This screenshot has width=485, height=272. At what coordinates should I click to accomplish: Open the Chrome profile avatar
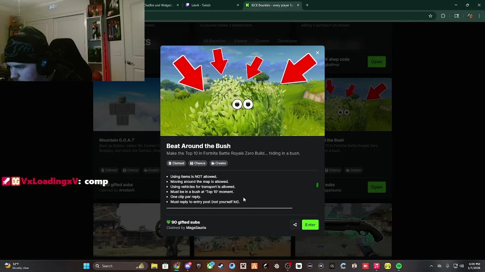point(470,16)
